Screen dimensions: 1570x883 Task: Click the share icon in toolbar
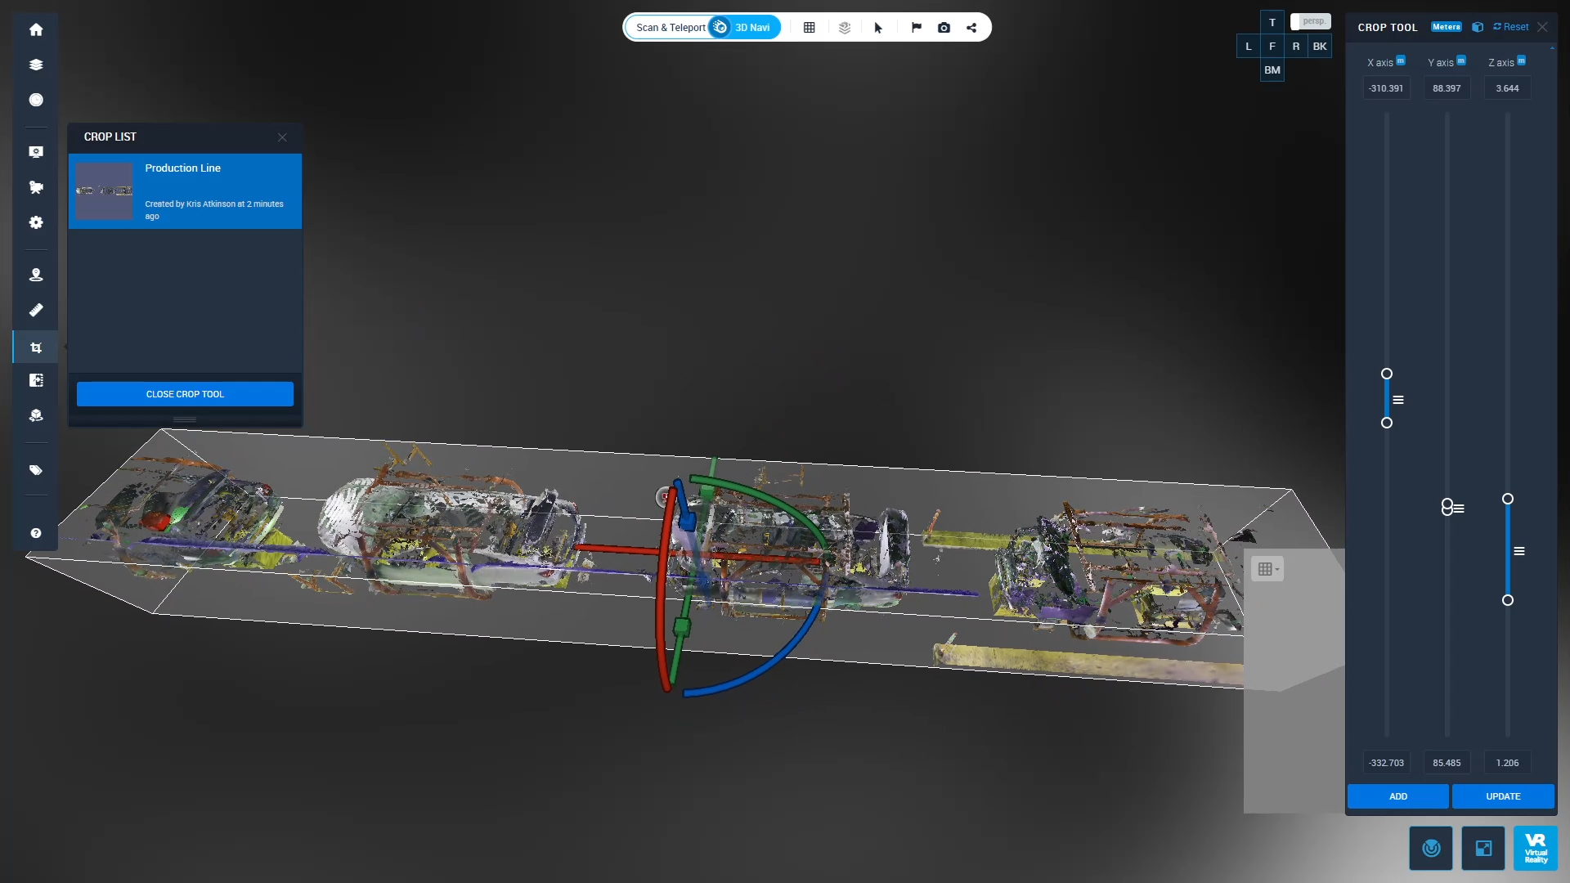pyautogui.click(x=971, y=28)
